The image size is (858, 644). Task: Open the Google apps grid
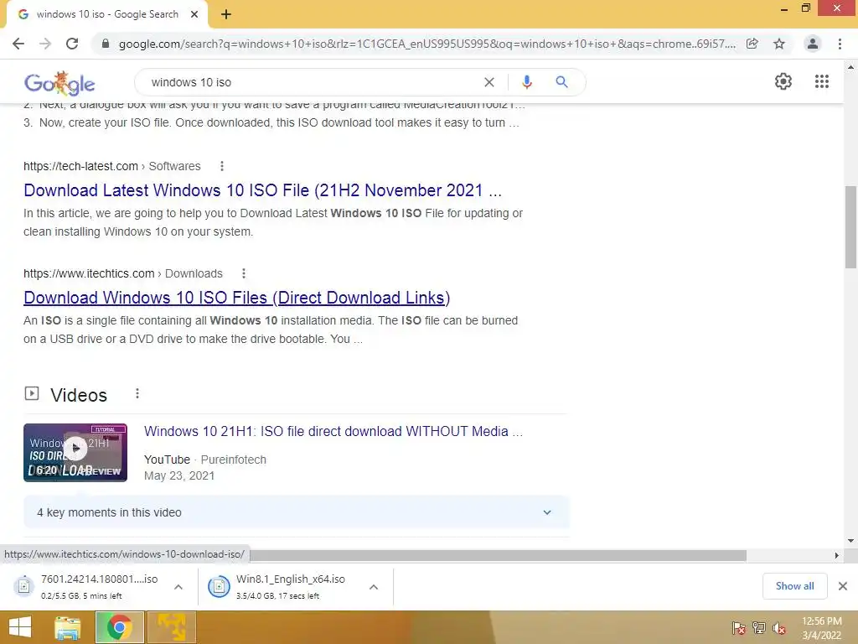pyautogui.click(x=822, y=81)
